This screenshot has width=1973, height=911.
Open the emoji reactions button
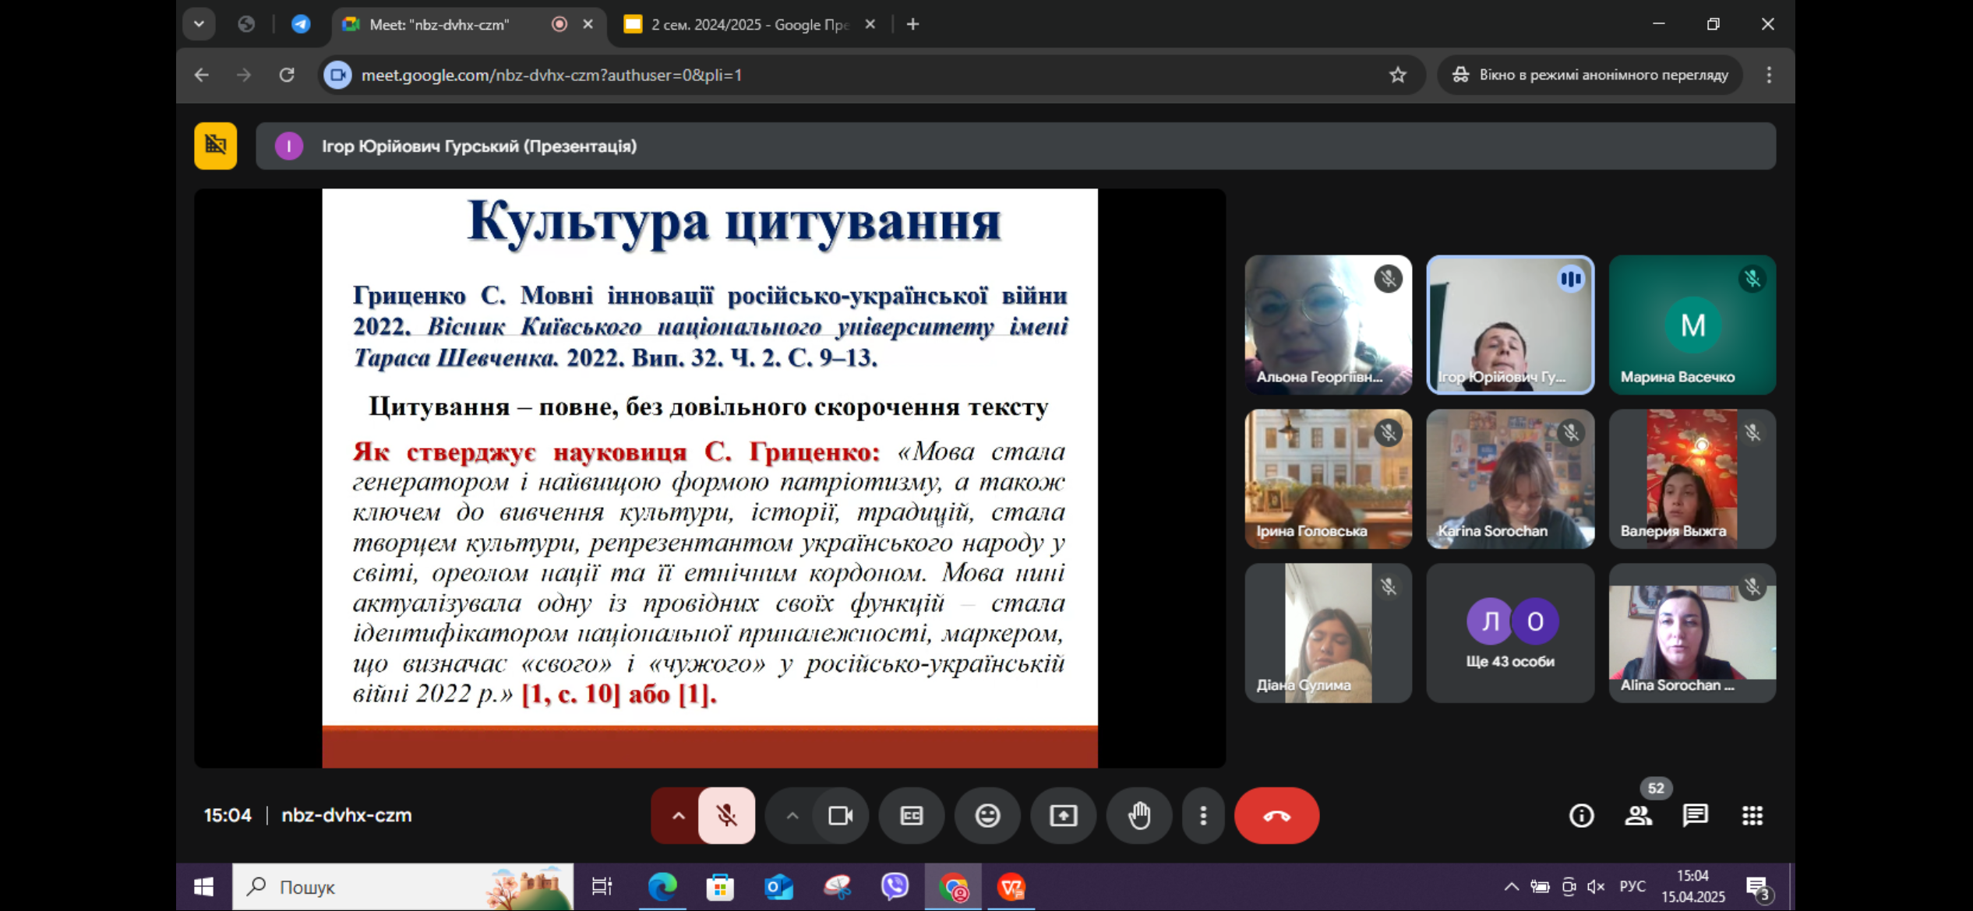point(987,815)
